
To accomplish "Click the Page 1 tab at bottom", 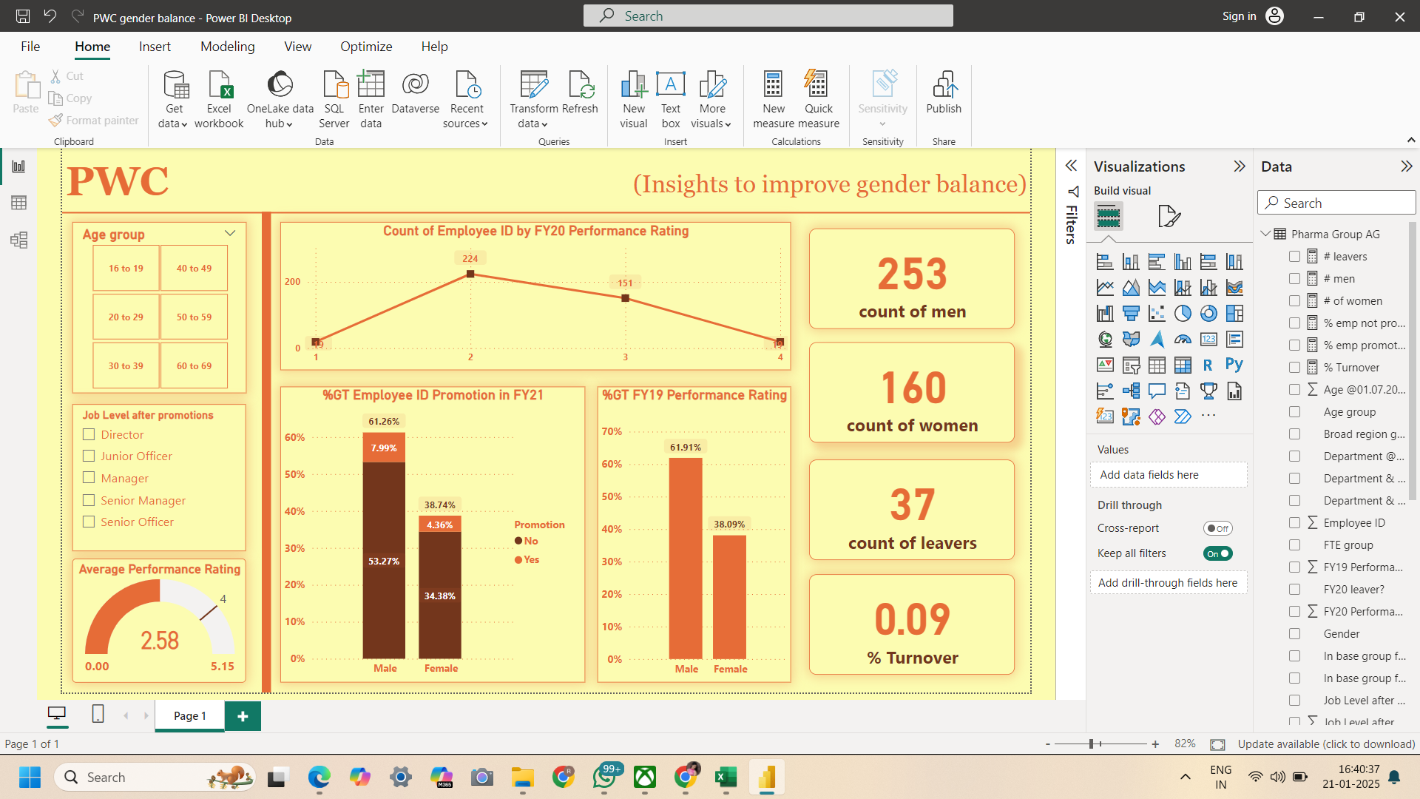I will (x=190, y=715).
